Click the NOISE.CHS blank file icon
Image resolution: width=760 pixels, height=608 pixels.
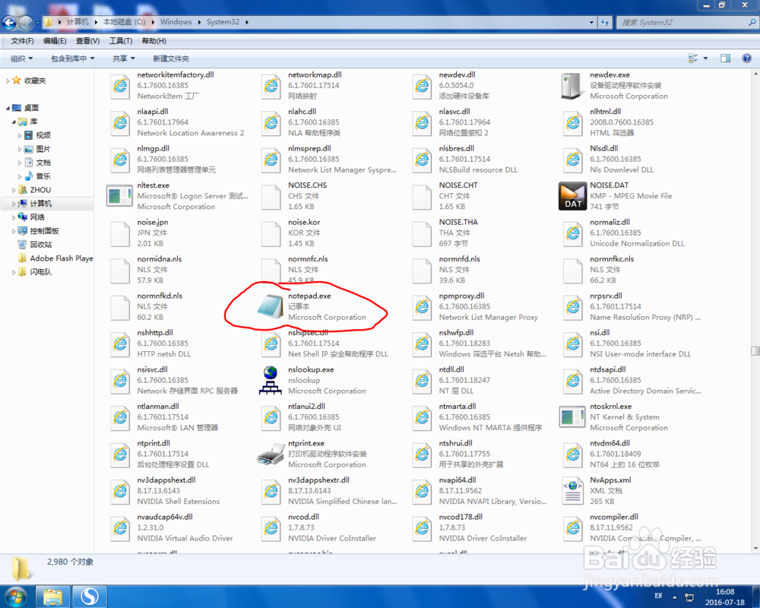pyautogui.click(x=271, y=196)
